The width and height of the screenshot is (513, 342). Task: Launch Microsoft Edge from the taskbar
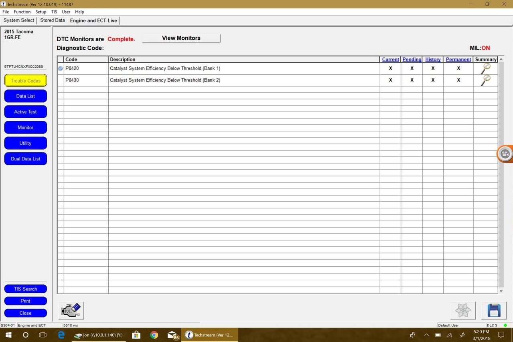tap(61, 335)
